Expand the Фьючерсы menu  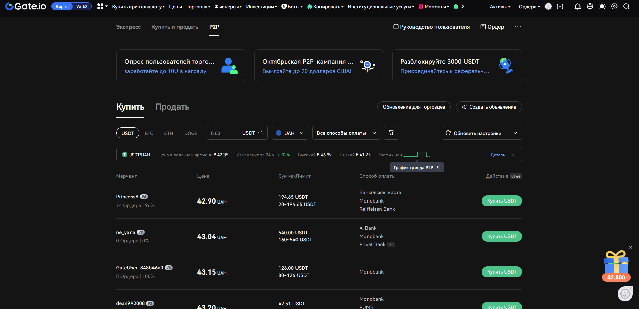228,6
